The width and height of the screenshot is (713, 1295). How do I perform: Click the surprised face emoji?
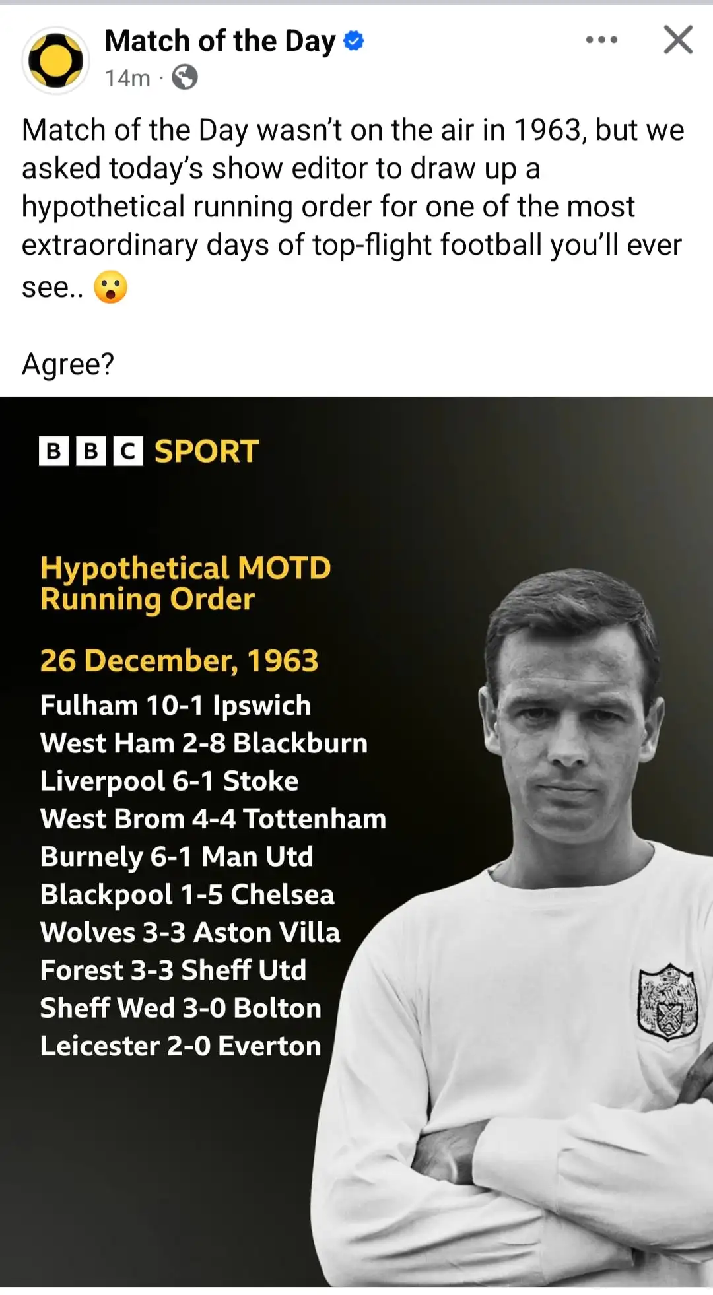(x=110, y=287)
